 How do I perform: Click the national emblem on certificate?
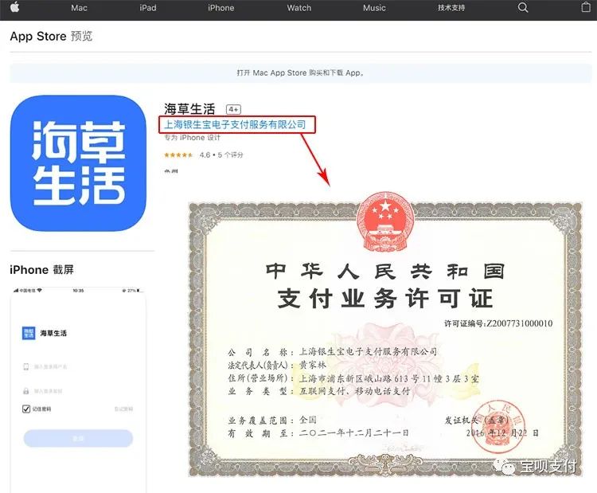385,221
